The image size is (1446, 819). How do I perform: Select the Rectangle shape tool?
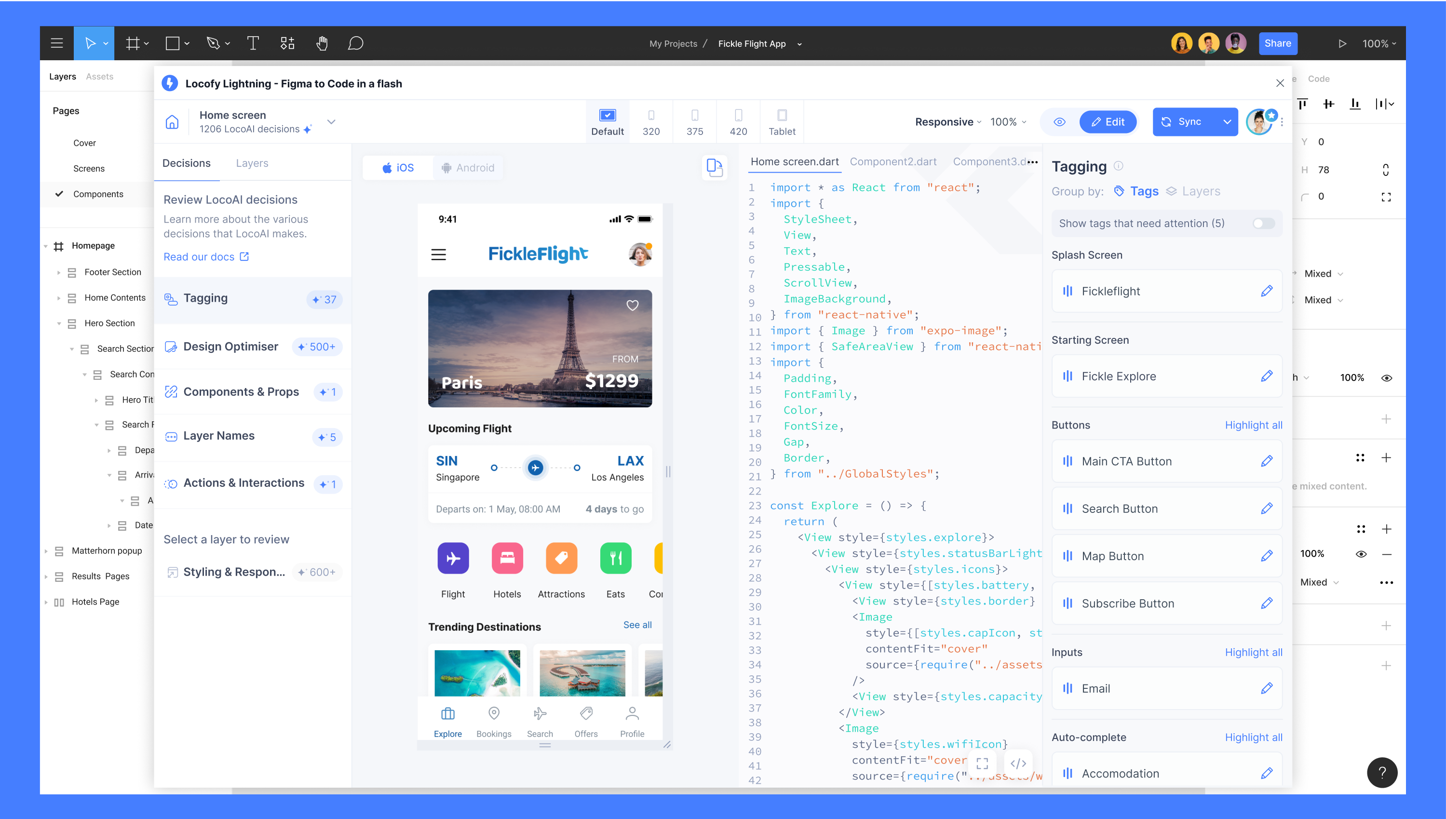tap(173, 43)
